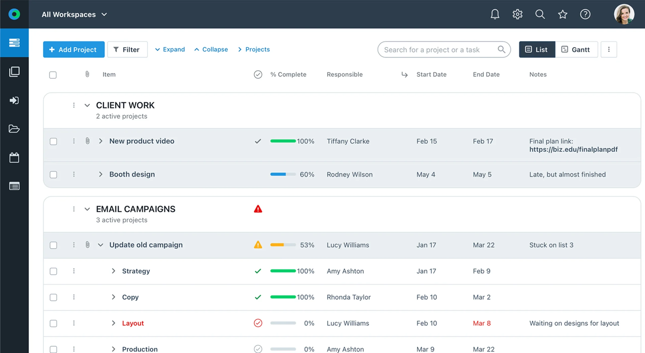The width and height of the screenshot is (645, 353).
Task: Click the favorites star icon
Action: point(562,14)
